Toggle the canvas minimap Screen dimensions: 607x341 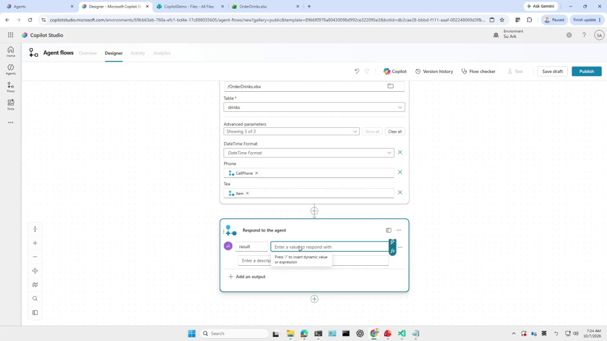tap(35, 285)
